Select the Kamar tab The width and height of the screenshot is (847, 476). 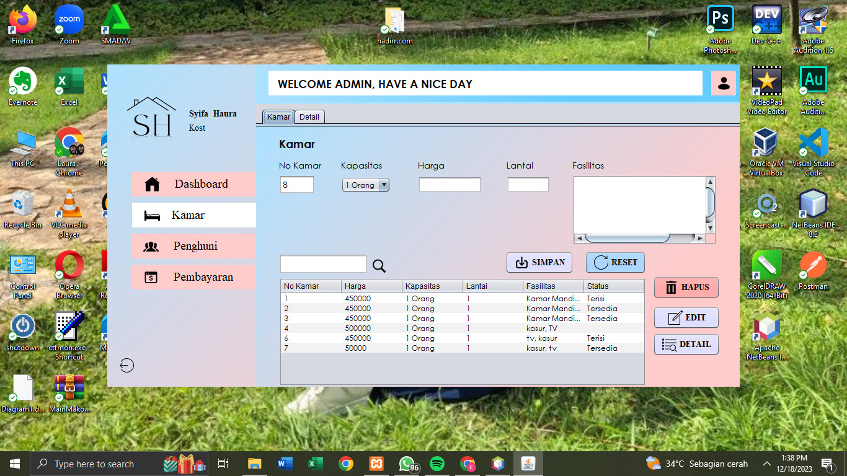[278, 117]
